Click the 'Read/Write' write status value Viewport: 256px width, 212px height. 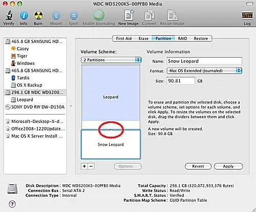[x=180, y=190]
